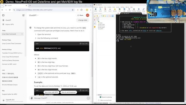The height and width of the screenshot is (105, 186).
Task: Open the 'Support Letter for APEC' chat
Action: [x=10, y=94]
